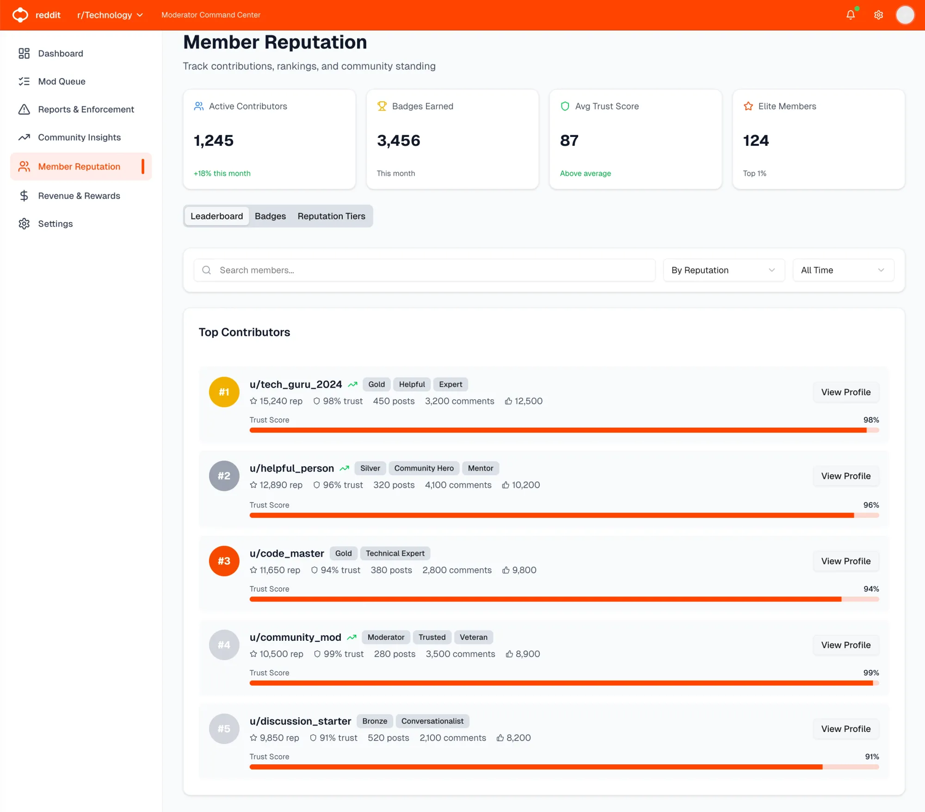925x812 pixels.
Task: View Community Insights from the sidebar
Action: (79, 137)
